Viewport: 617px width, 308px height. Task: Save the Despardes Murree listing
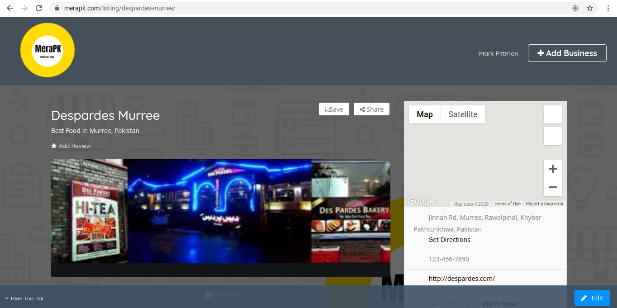(334, 109)
